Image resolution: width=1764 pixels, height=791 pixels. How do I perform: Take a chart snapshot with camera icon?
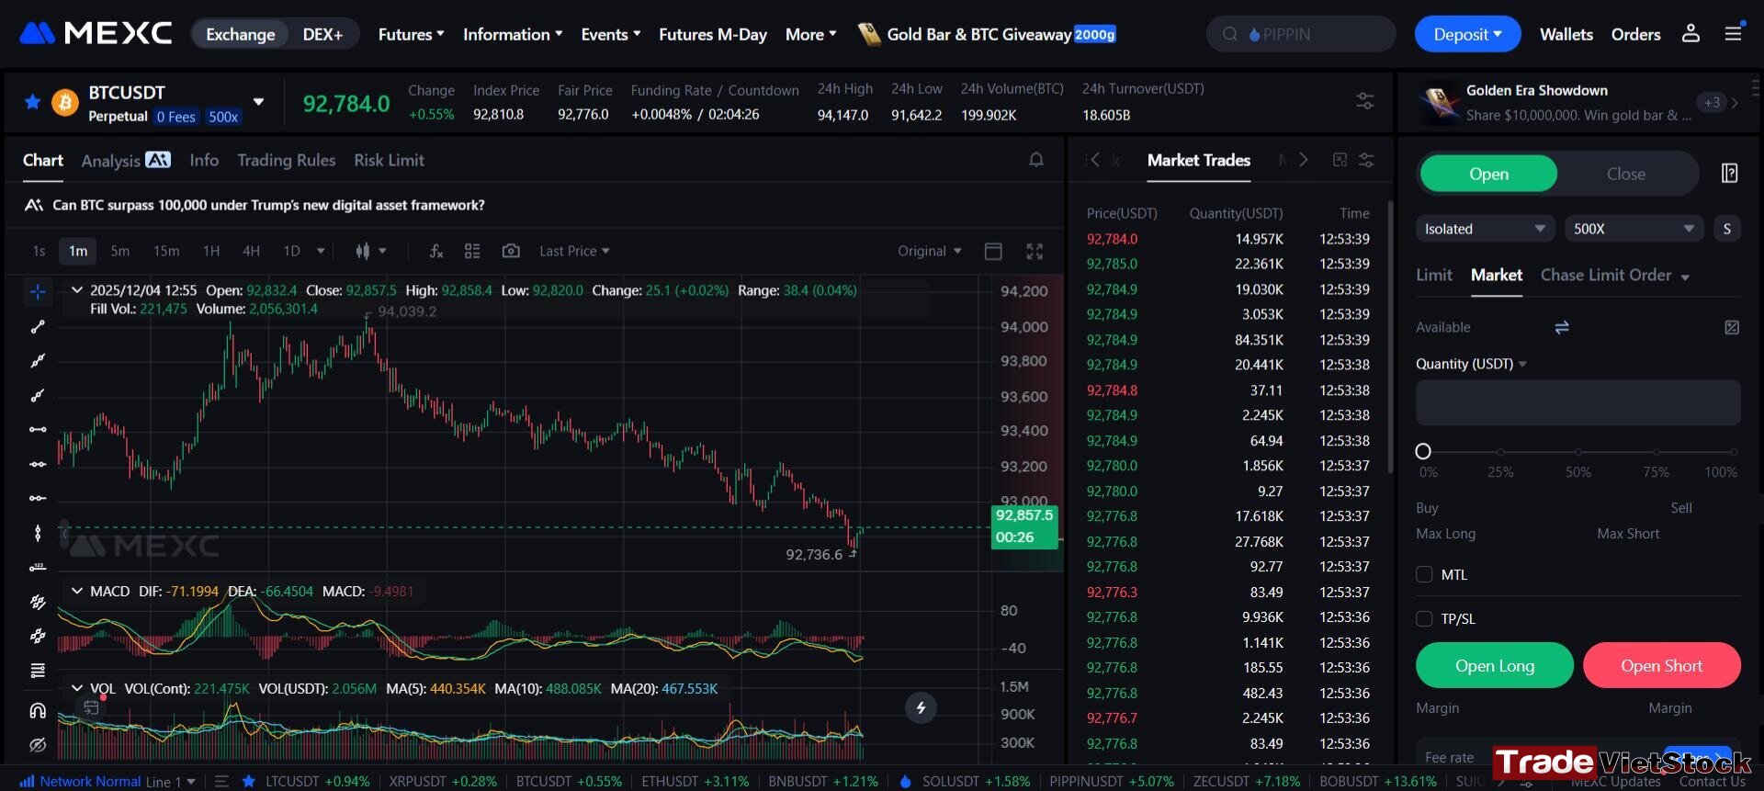click(x=511, y=251)
